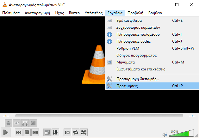
Task: Click the elapsed time label
Action: coord(6,116)
